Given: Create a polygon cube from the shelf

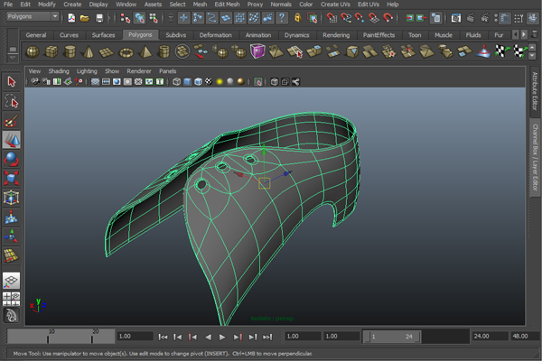Looking at the screenshot, I should click(x=51, y=51).
